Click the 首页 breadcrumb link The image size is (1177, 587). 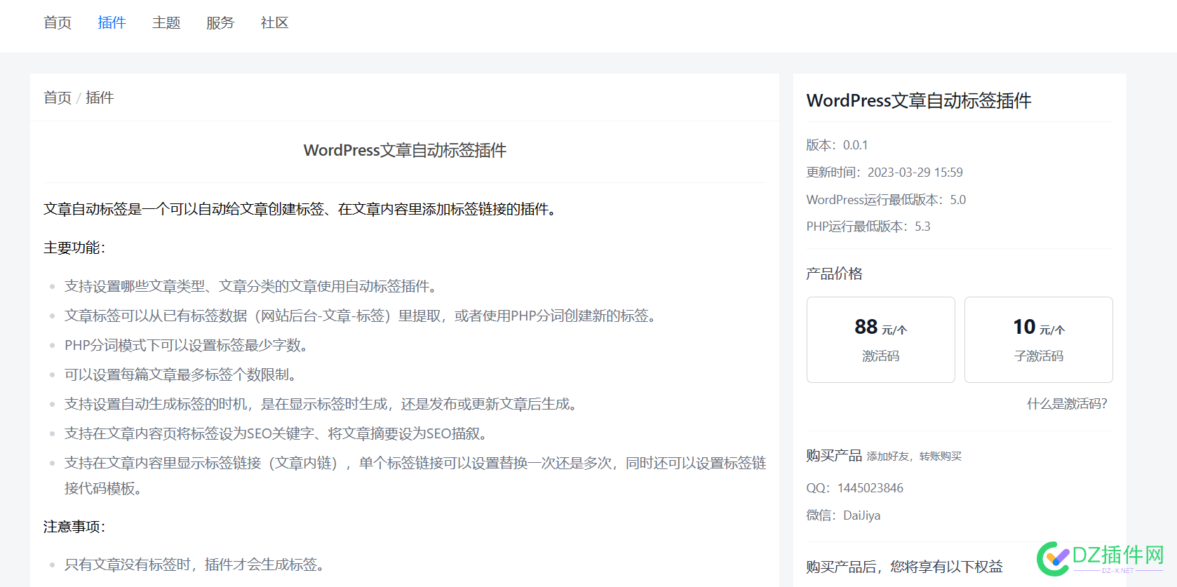(58, 97)
